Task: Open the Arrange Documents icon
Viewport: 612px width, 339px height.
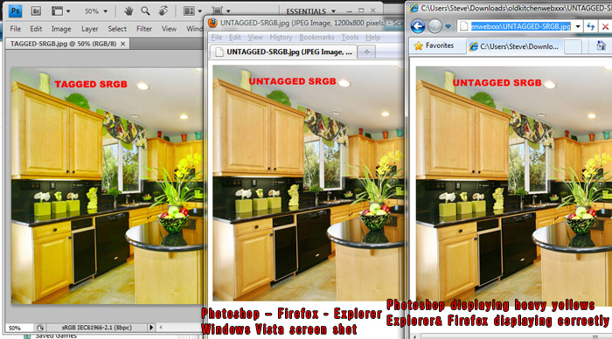Action: click(x=192, y=11)
